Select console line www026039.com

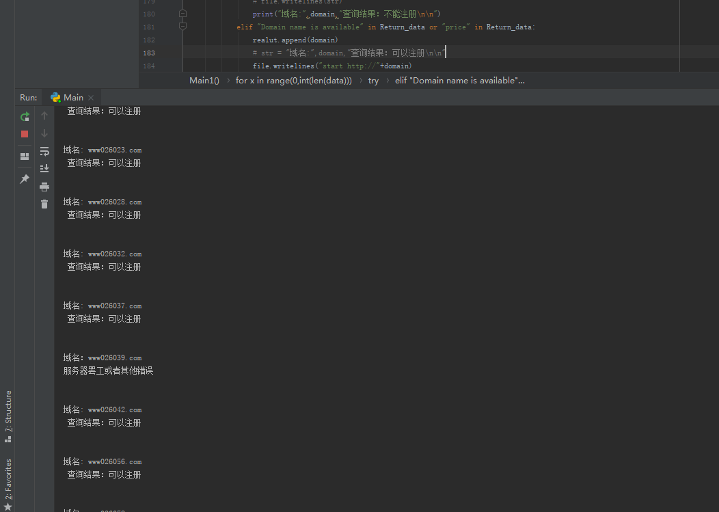tap(103, 358)
